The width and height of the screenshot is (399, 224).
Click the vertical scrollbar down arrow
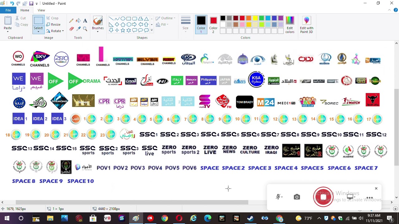click(x=397, y=197)
